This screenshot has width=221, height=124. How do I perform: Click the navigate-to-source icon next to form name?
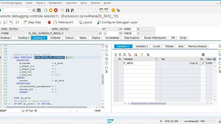100,33
